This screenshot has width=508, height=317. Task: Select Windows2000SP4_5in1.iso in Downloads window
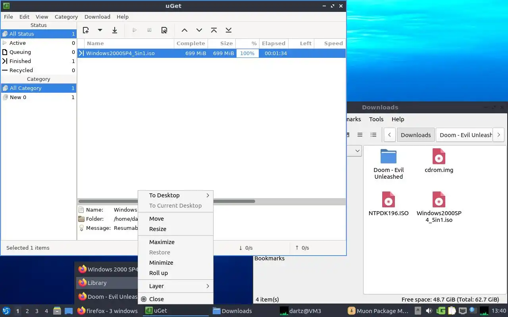point(439,199)
